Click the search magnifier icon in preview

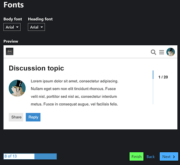pyautogui.click(x=154, y=52)
